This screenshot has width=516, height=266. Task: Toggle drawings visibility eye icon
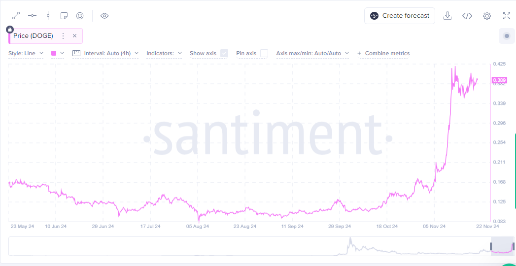pyautogui.click(x=104, y=15)
